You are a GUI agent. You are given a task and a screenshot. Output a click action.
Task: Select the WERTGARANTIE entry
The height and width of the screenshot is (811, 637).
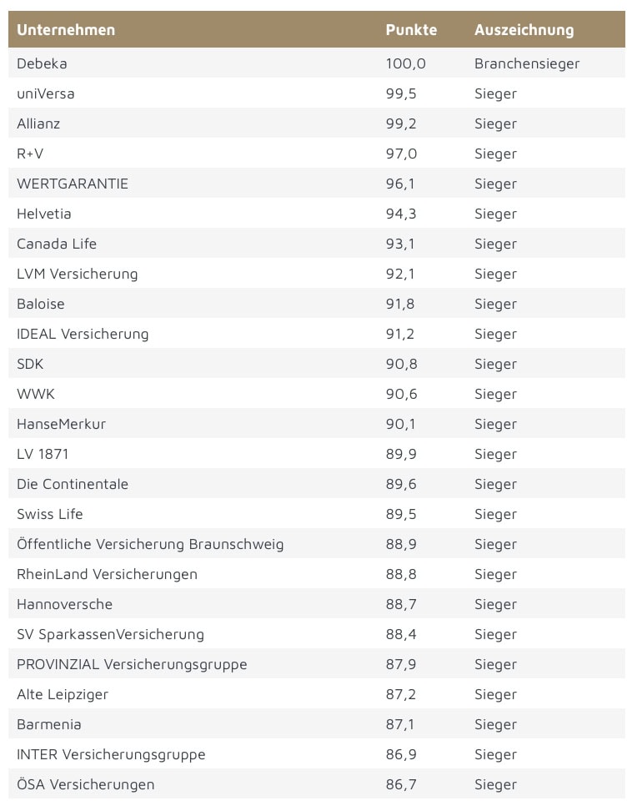tap(73, 184)
